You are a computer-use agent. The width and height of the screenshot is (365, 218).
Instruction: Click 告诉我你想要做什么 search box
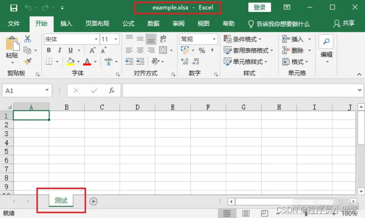(x=279, y=24)
